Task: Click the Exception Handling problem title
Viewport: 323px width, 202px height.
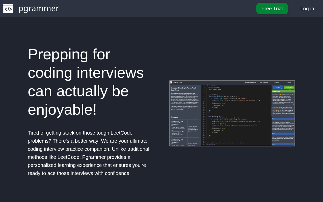Action: coord(183,89)
